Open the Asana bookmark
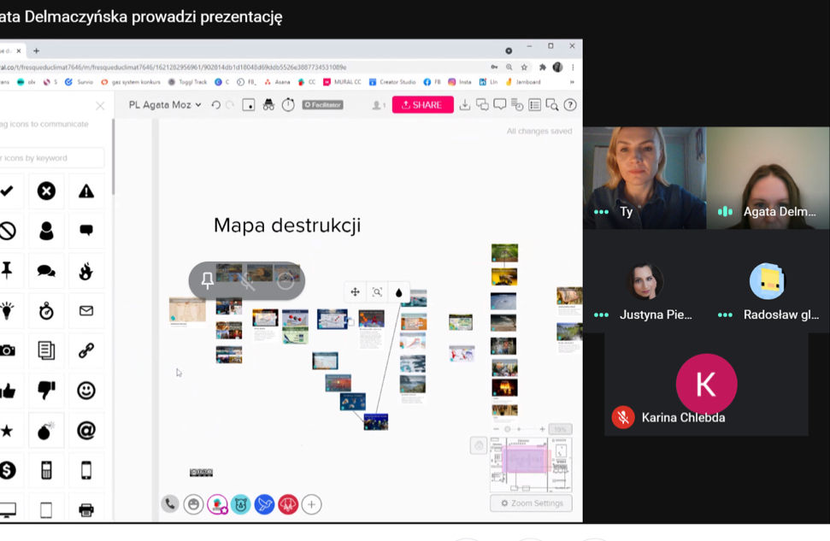The height and width of the screenshot is (541, 830). click(277, 82)
